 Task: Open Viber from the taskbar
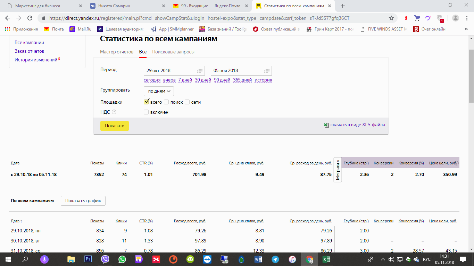click(105, 259)
